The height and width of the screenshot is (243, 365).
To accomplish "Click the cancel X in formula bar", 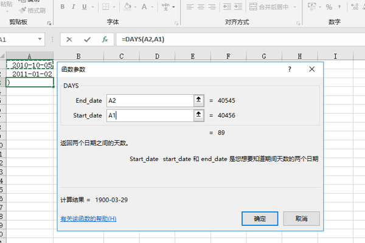I will [69, 39].
